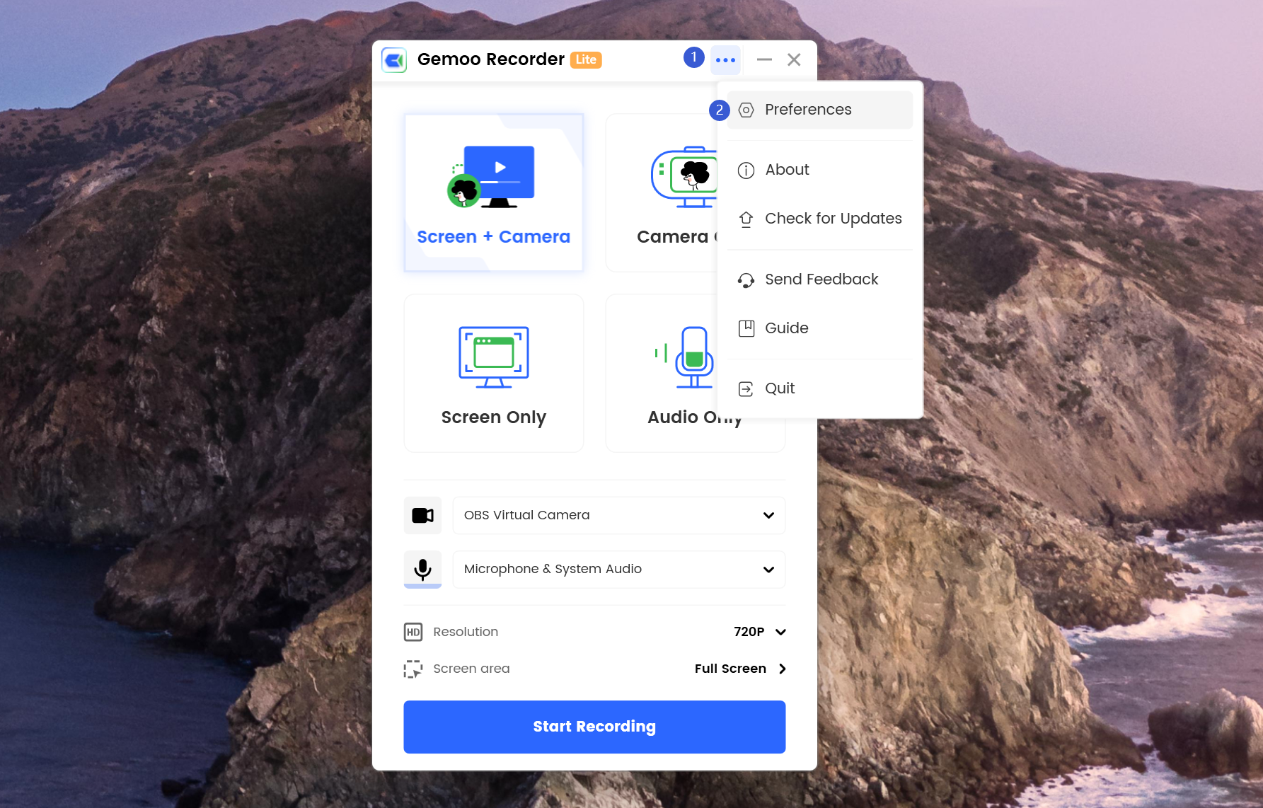This screenshot has width=1263, height=808.
Task: Click the Screen area label text
Action: 471,669
